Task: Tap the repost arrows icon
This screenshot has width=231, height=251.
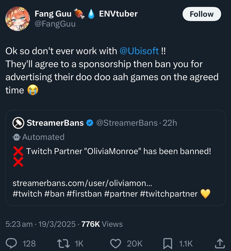Action: 64,243
